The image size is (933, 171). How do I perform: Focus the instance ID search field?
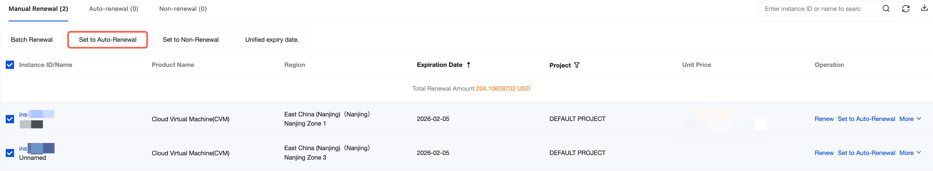pyautogui.click(x=818, y=9)
